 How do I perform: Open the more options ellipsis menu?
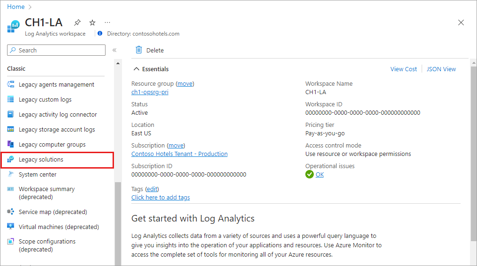[107, 22]
